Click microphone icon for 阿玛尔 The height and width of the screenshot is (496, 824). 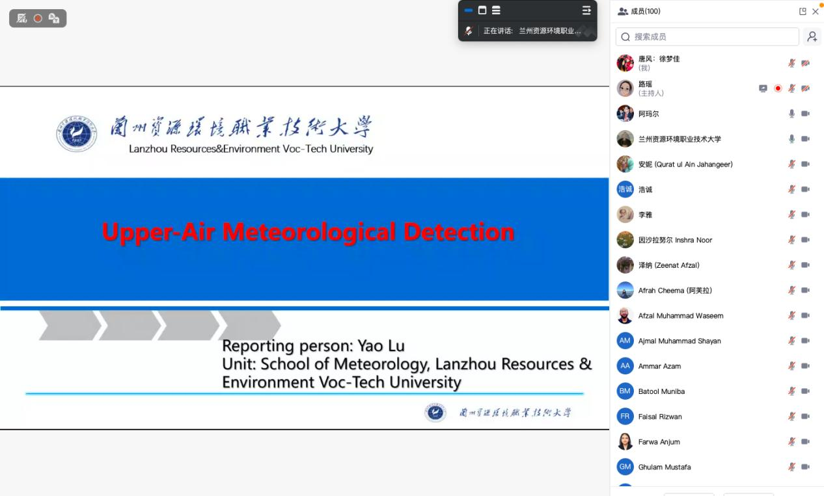792,114
